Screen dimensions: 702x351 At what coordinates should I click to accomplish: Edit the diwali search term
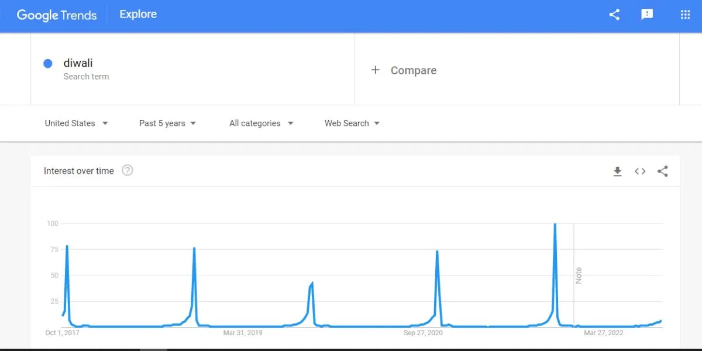click(x=78, y=63)
